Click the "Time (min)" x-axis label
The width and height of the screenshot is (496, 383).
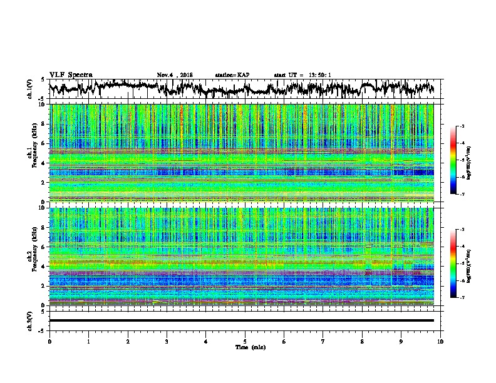pyautogui.click(x=251, y=347)
